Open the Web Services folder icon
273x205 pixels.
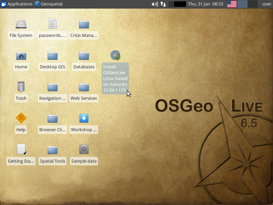tap(84, 87)
